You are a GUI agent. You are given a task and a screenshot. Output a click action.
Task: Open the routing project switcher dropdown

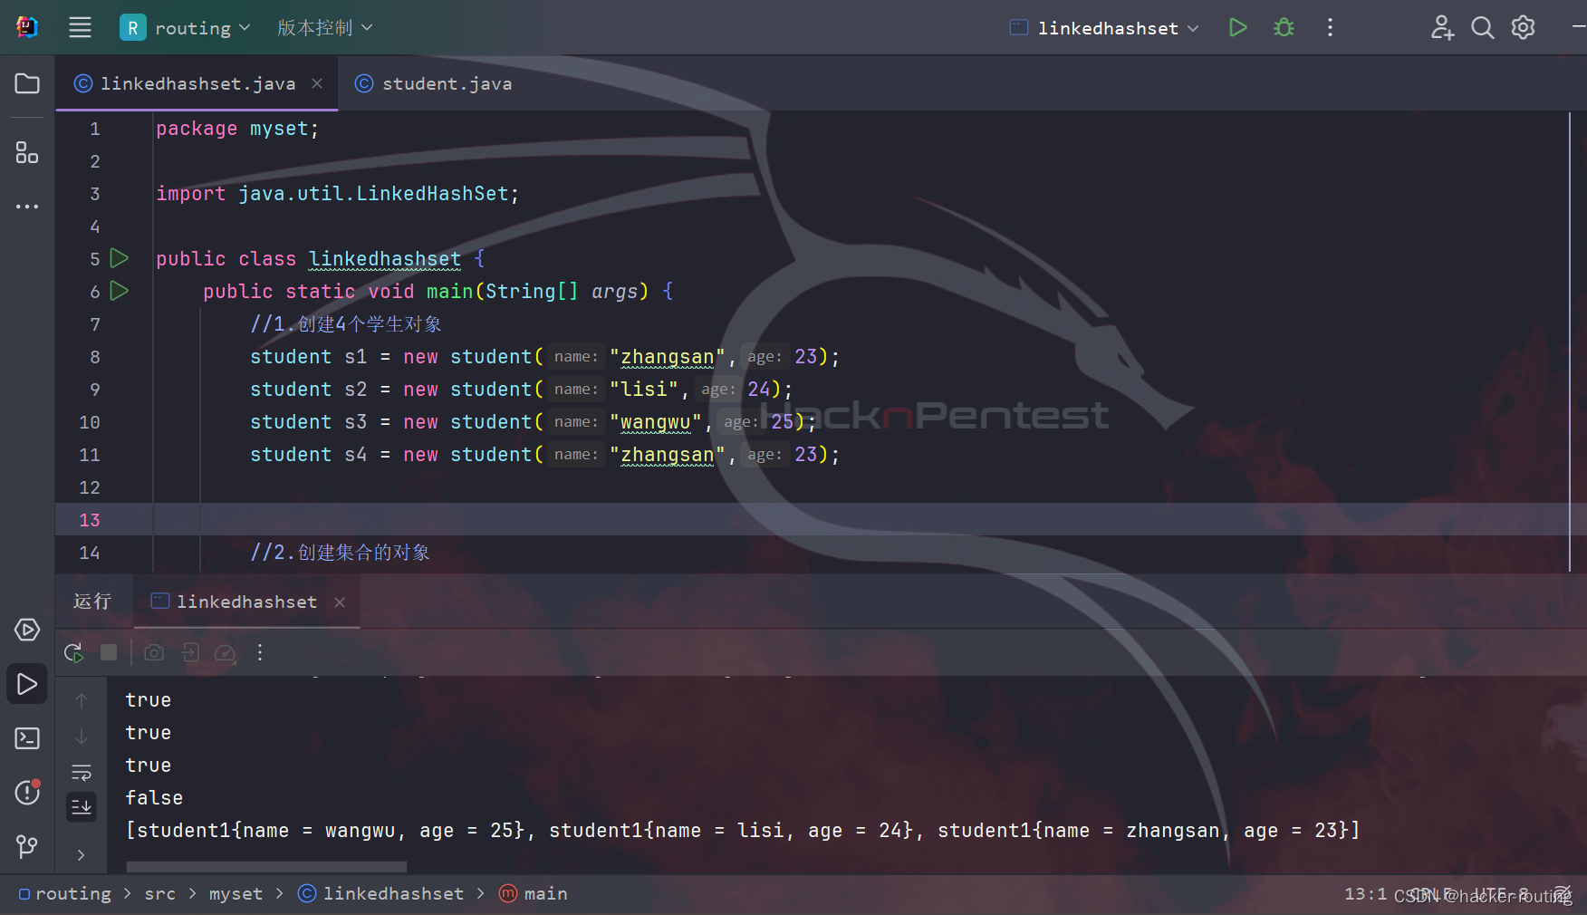186,27
